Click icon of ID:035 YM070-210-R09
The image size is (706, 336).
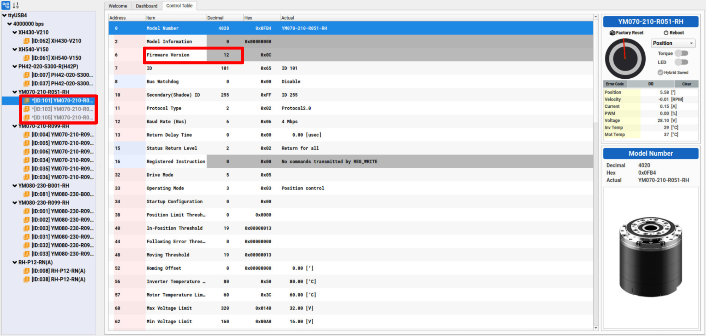pos(26,169)
